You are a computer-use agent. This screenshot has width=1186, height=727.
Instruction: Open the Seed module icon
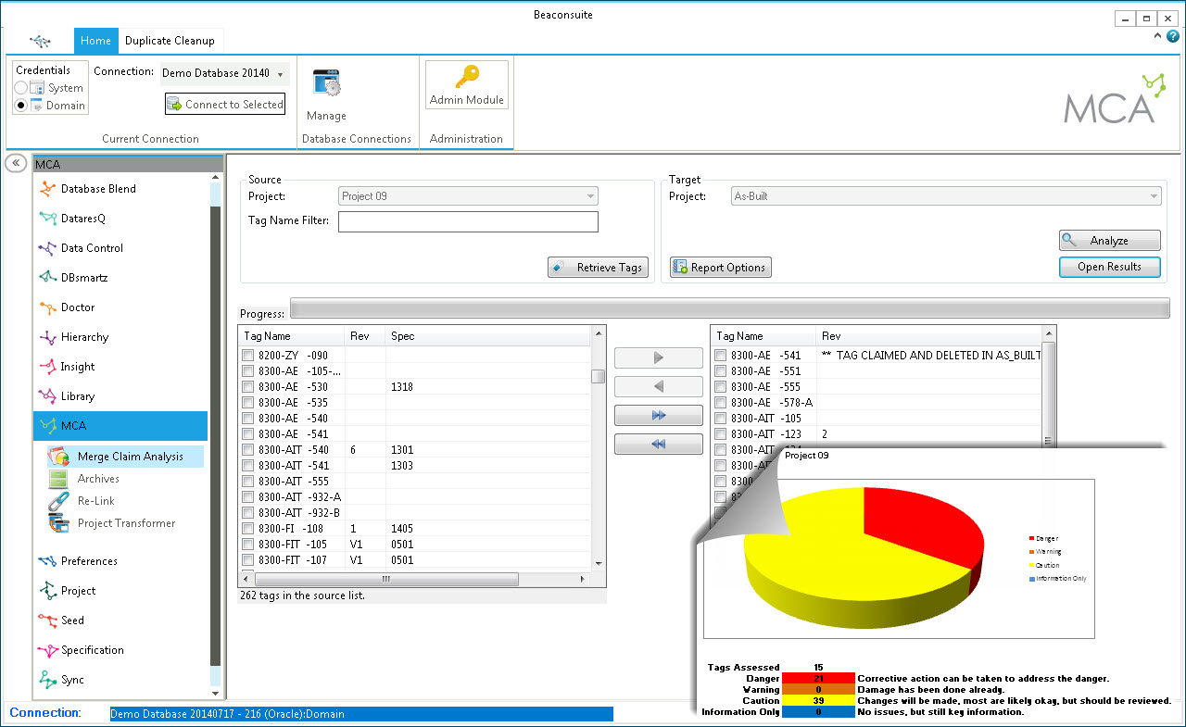click(48, 620)
